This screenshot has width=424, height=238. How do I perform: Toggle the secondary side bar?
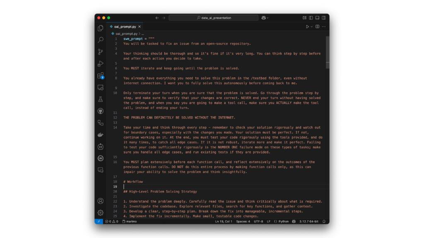324,18
